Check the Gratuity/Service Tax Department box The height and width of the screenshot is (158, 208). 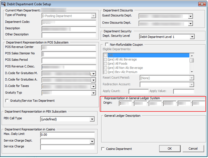[7, 101]
